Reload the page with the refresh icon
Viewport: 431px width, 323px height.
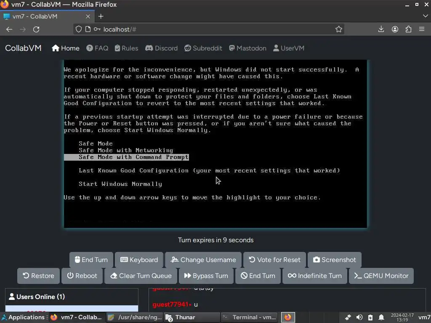coord(36,29)
